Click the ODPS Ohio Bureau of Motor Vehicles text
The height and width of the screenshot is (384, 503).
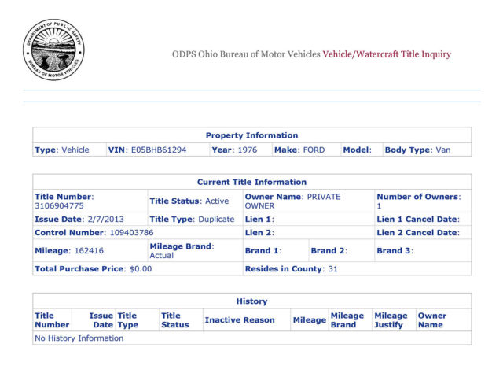pyautogui.click(x=246, y=54)
